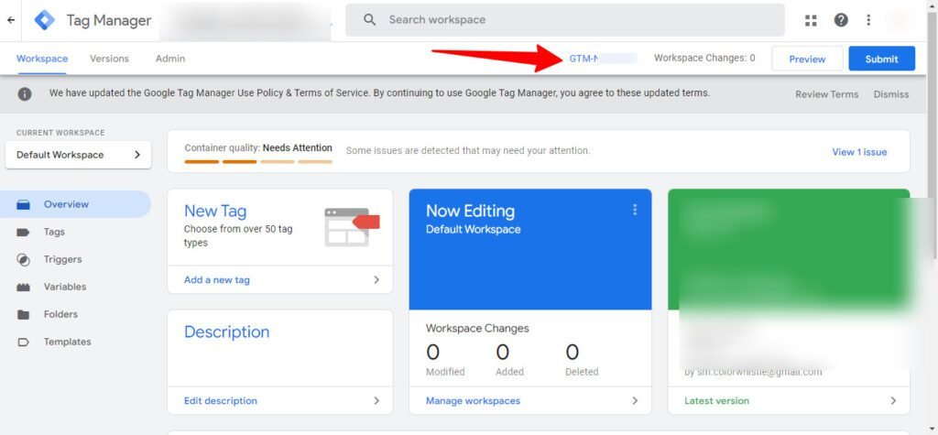The image size is (938, 435).
Task: Select Triggers in the sidebar
Action: click(x=75, y=259)
